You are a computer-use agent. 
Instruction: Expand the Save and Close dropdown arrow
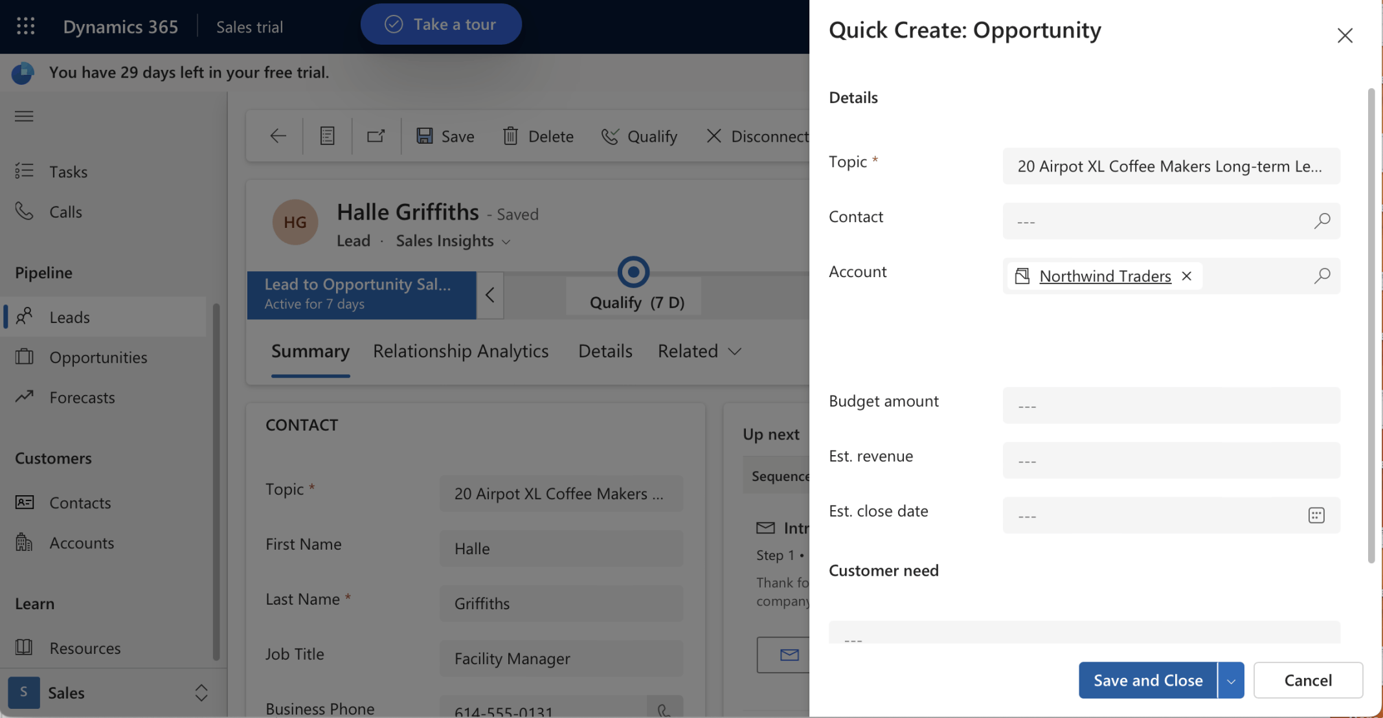(1231, 680)
